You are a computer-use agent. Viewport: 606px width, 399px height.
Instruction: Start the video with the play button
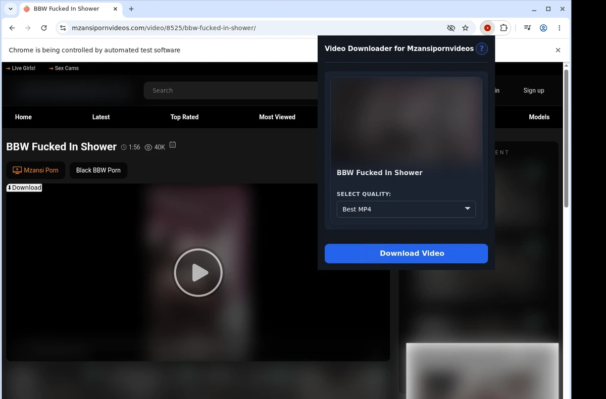198,272
